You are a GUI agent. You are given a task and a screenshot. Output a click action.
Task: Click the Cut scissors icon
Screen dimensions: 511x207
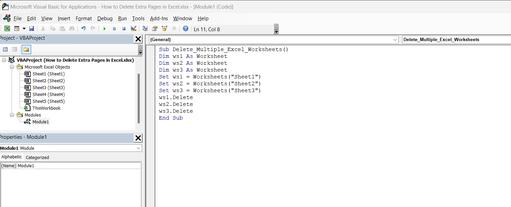(43, 29)
